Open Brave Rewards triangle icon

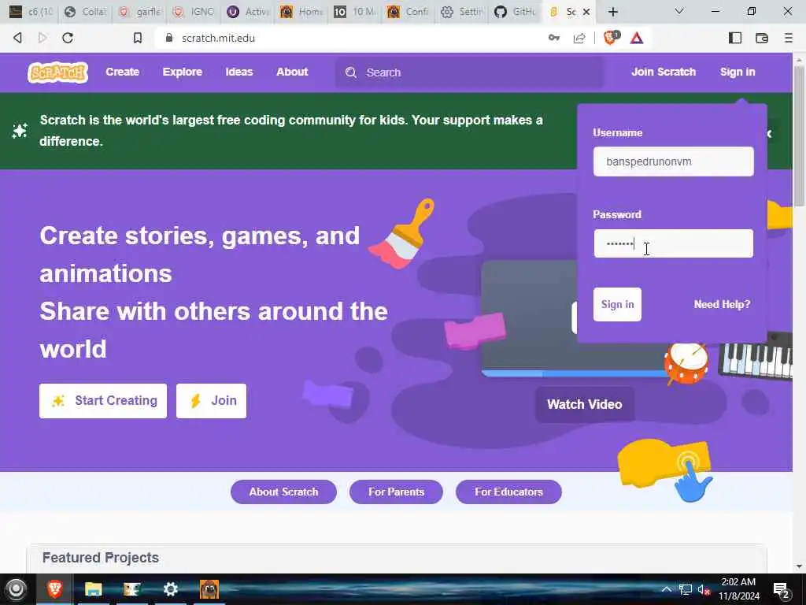click(x=637, y=38)
